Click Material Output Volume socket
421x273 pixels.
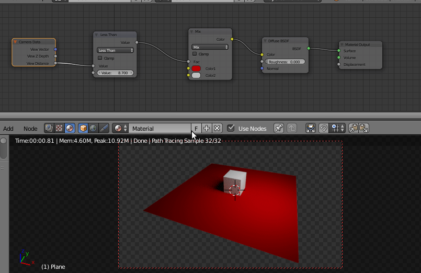click(x=339, y=58)
